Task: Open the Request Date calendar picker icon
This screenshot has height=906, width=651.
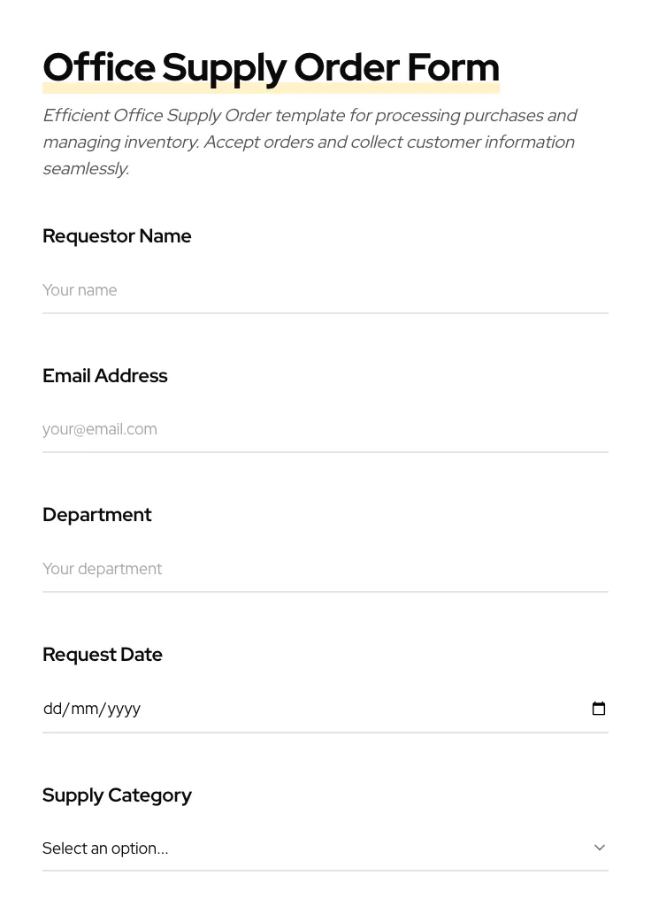Action: click(x=599, y=709)
